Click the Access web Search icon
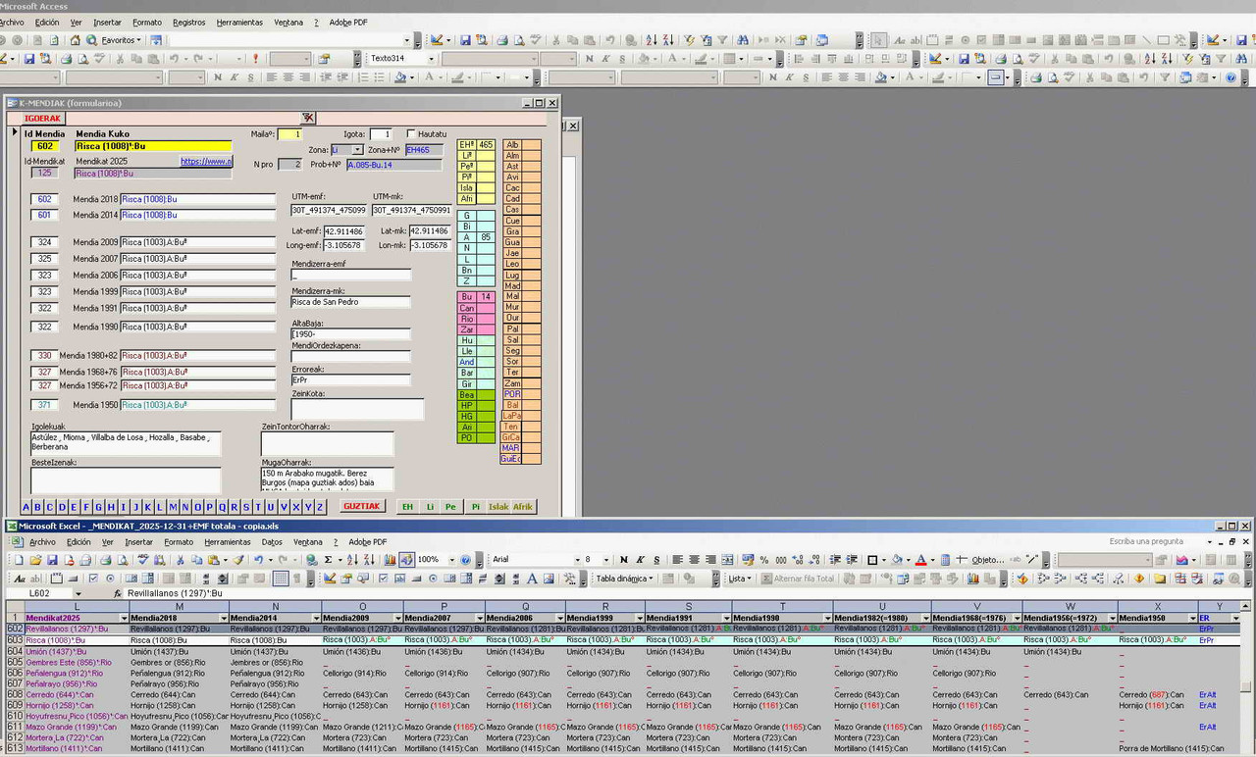This screenshot has height=757, width=1256. pos(91,40)
